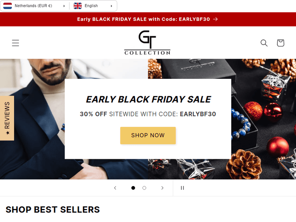Click the Netherlands flag icon
This screenshot has height=222, width=296.
7,6
